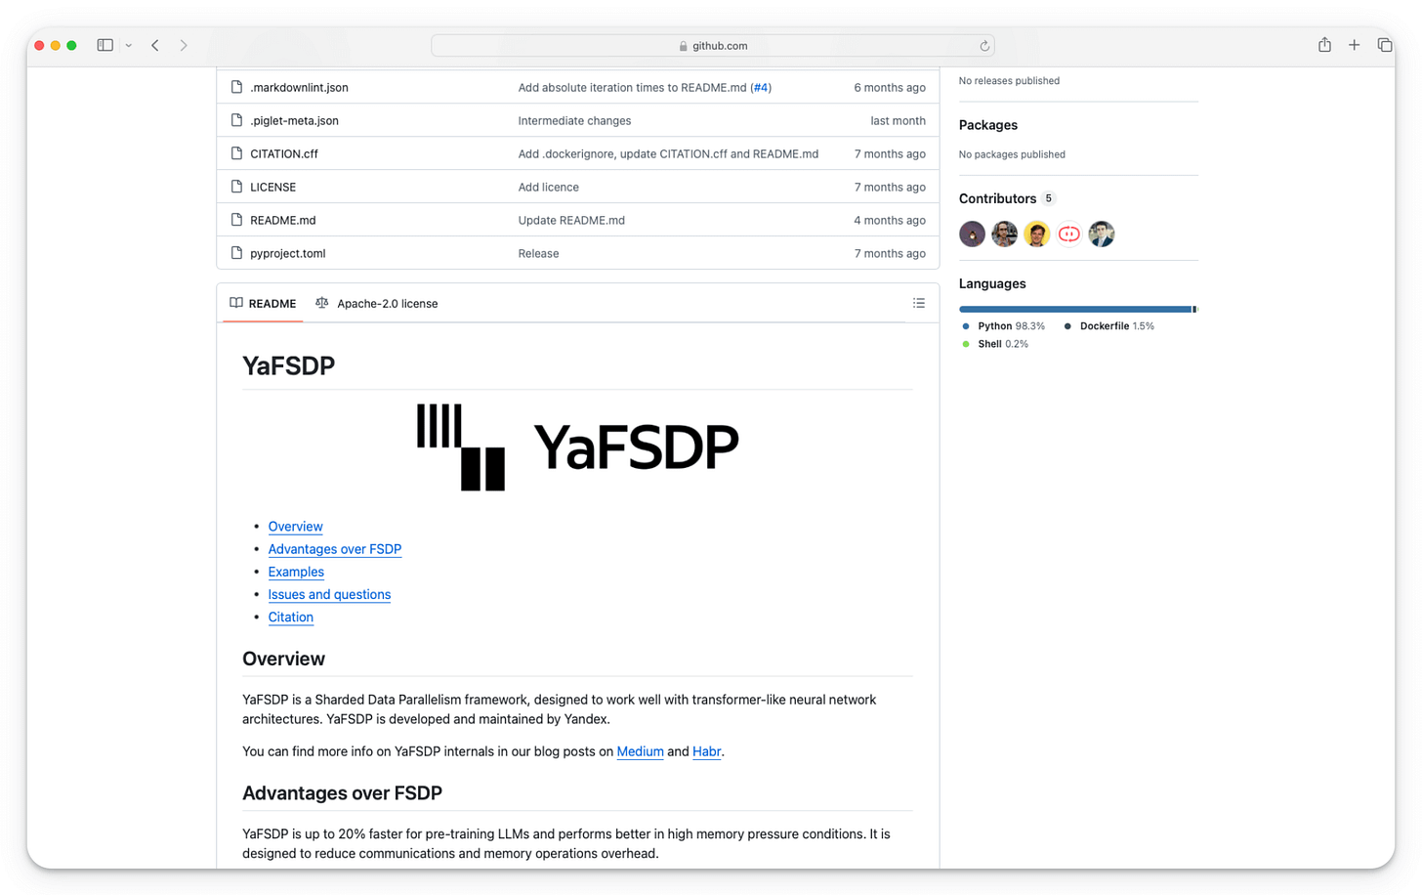The image size is (1422, 895).
Task: Click file icon next to .piglet-meta.json
Action: pos(236,120)
